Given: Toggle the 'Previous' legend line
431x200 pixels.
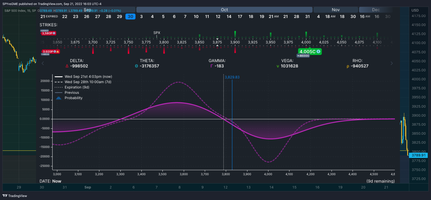Looking at the screenshot, I should coord(67,93).
